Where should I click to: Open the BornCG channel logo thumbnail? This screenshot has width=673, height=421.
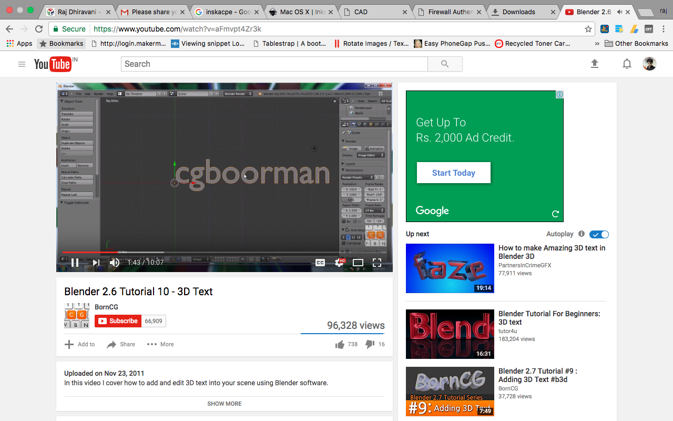[77, 316]
